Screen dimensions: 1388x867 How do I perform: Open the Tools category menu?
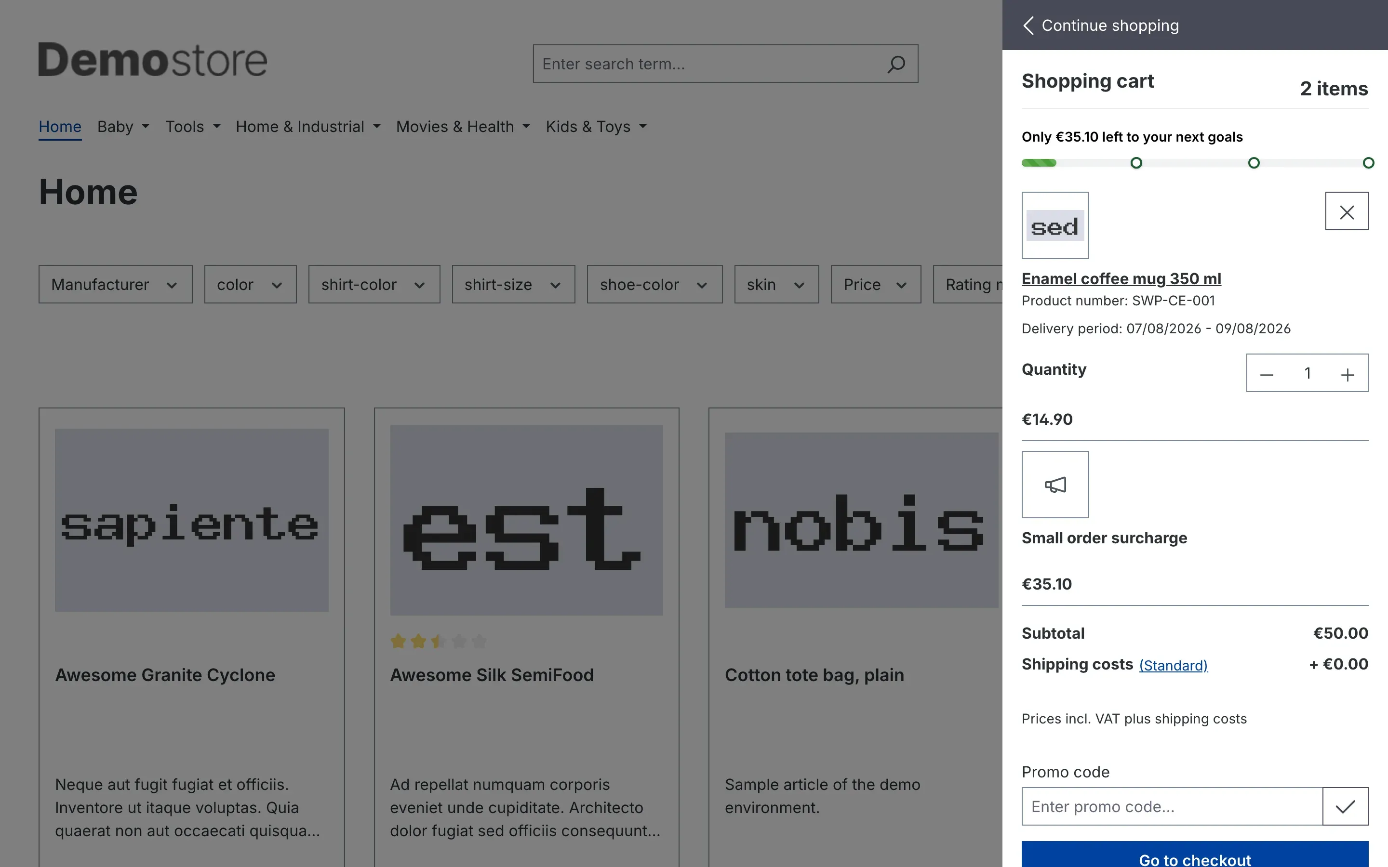(193, 127)
